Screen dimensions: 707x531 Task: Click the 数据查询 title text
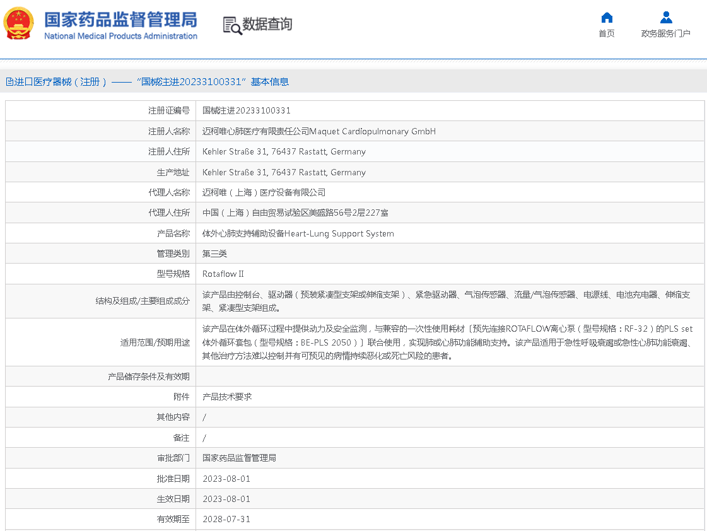click(267, 25)
